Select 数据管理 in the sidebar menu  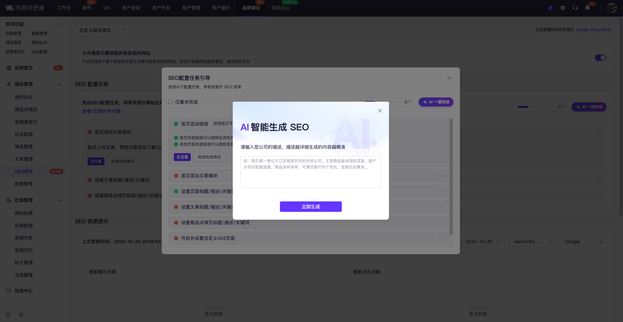[24, 184]
